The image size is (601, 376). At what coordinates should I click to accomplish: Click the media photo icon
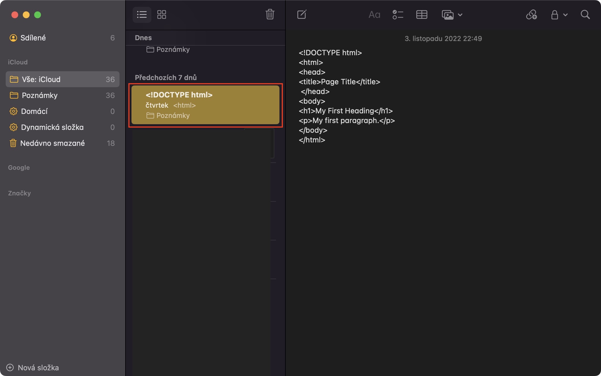447,15
